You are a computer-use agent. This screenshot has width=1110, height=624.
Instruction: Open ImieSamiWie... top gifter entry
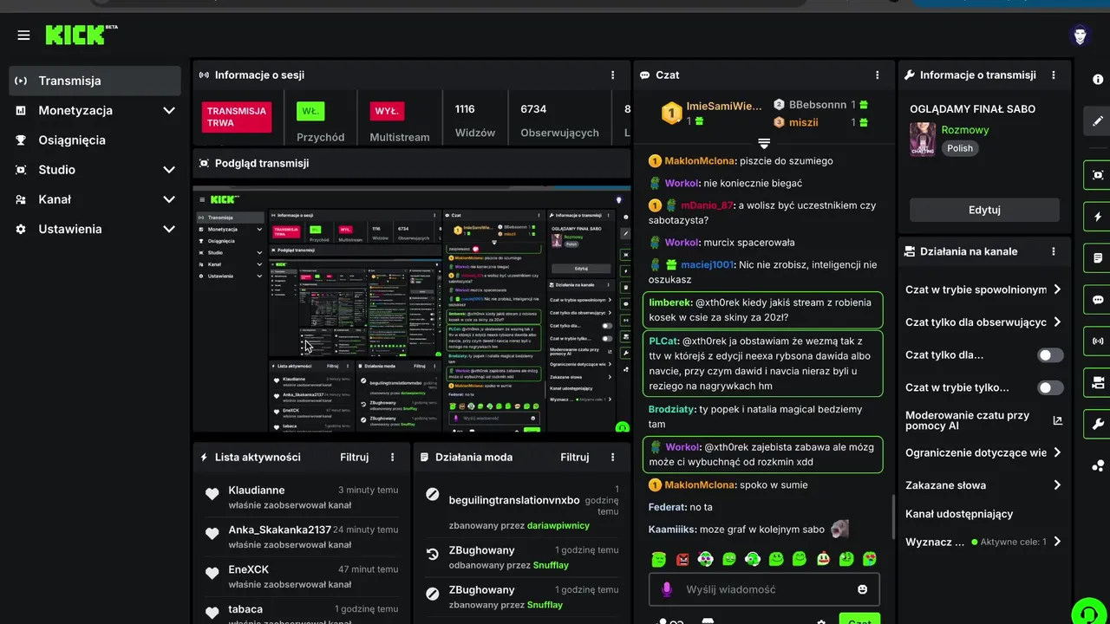tap(712, 113)
